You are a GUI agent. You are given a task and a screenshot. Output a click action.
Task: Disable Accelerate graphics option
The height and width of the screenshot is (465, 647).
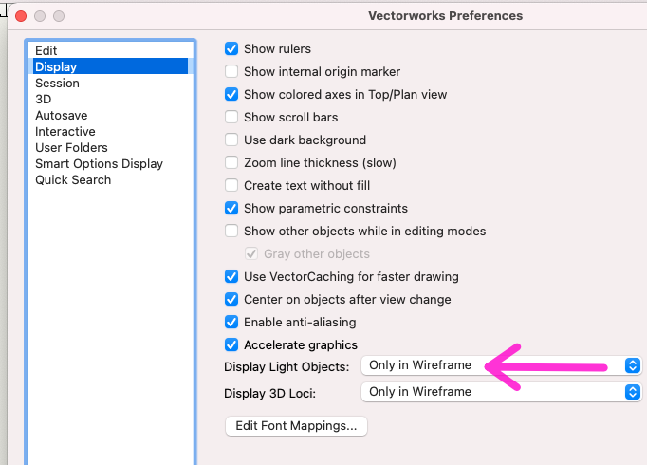pyautogui.click(x=231, y=344)
